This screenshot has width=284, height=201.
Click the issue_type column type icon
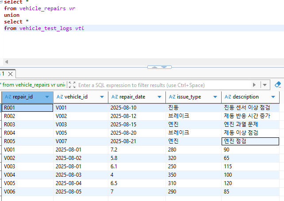pyautogui.click(x=172, y=97)
